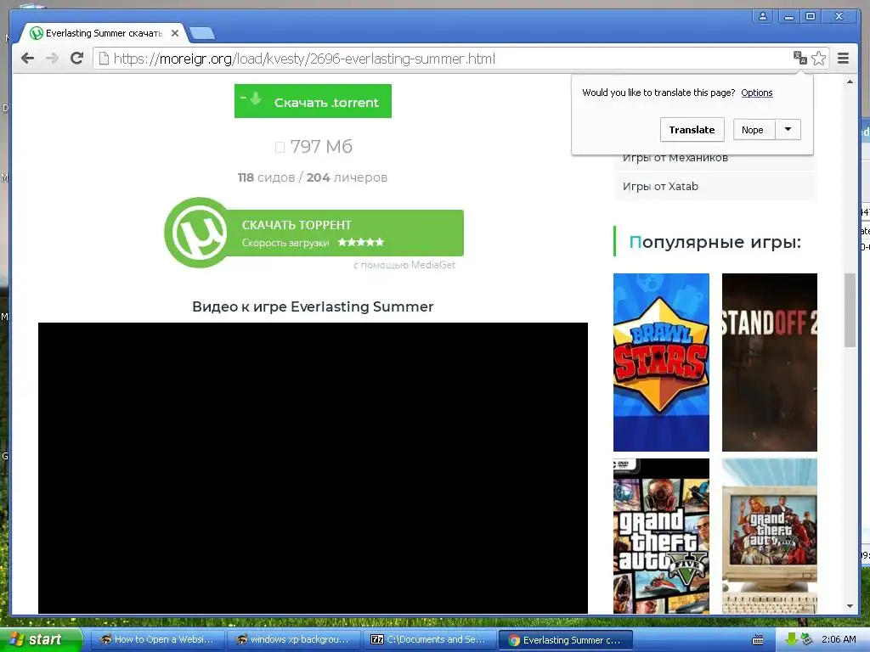Open 'Игры от Xatab' sidebar link
The width and height of the screenshot is (870, 652).
(660, 186)
